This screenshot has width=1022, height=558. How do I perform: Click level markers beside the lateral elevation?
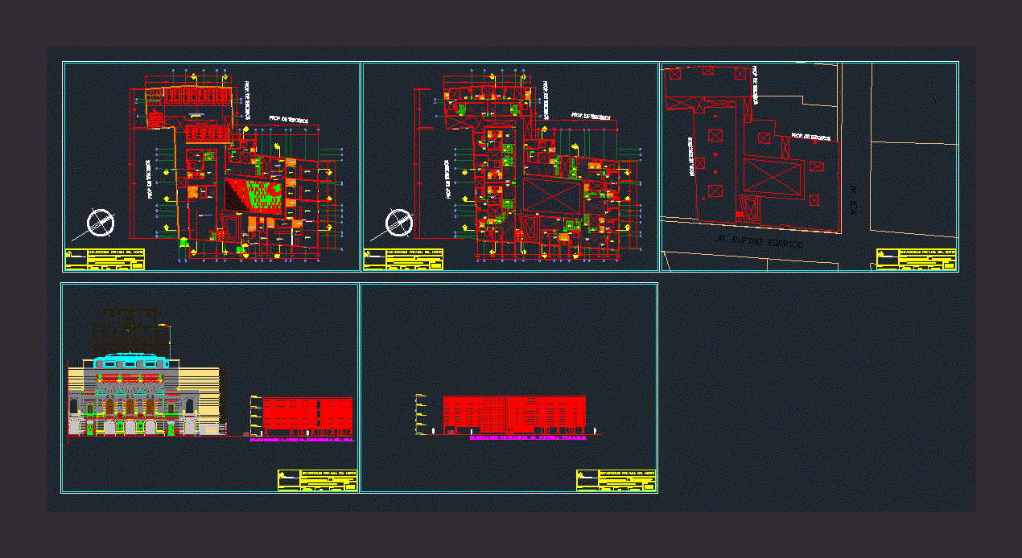[256, 415]
